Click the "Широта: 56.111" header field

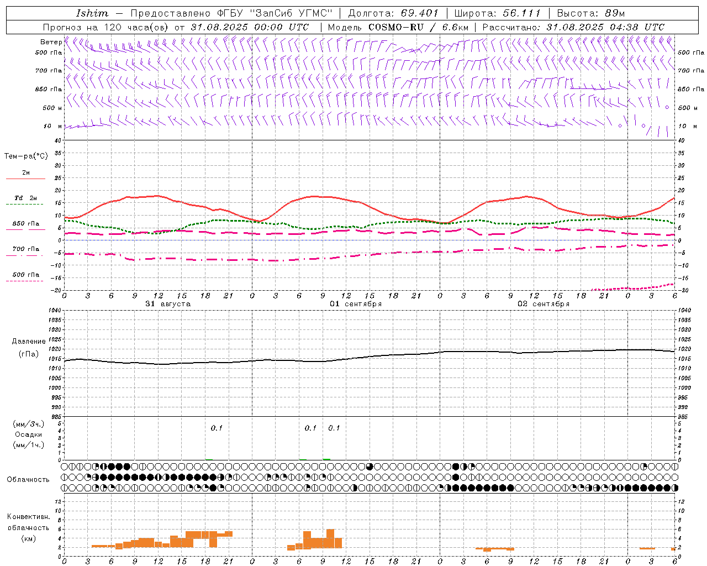497,13
